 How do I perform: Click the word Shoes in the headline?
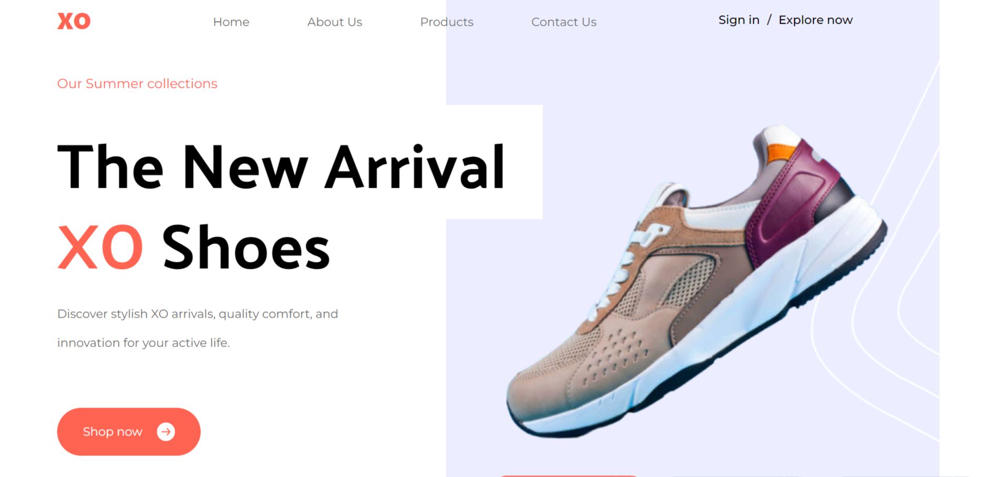click(246, 247)
